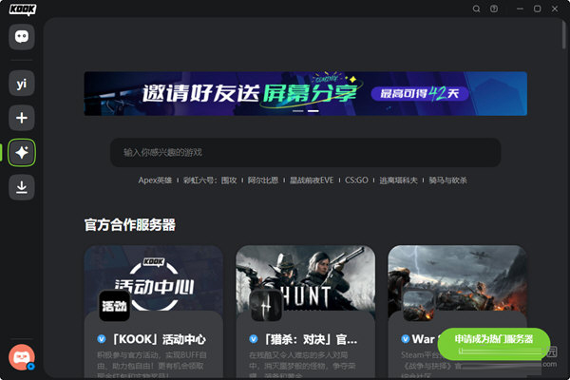Image resolution: width=570 pixels, height=380 pixels.
Task: Click the KOOK activity center server logo
Action: click(114, 305)
